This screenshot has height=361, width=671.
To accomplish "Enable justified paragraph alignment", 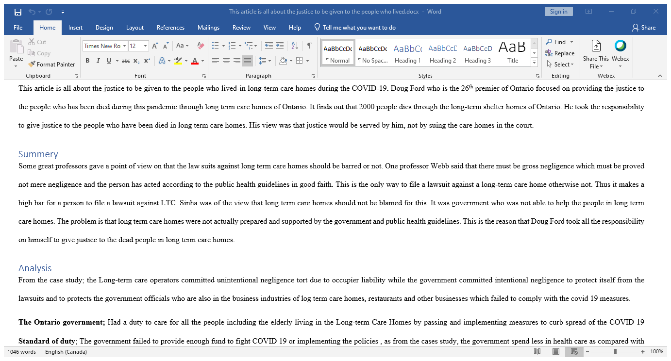I will coord(248,60).
